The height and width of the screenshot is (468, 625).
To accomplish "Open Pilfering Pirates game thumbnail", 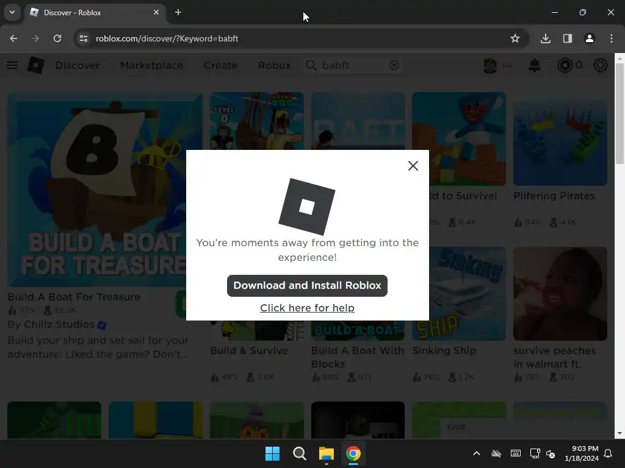I will pyautogui.click(x=560, y=139).
